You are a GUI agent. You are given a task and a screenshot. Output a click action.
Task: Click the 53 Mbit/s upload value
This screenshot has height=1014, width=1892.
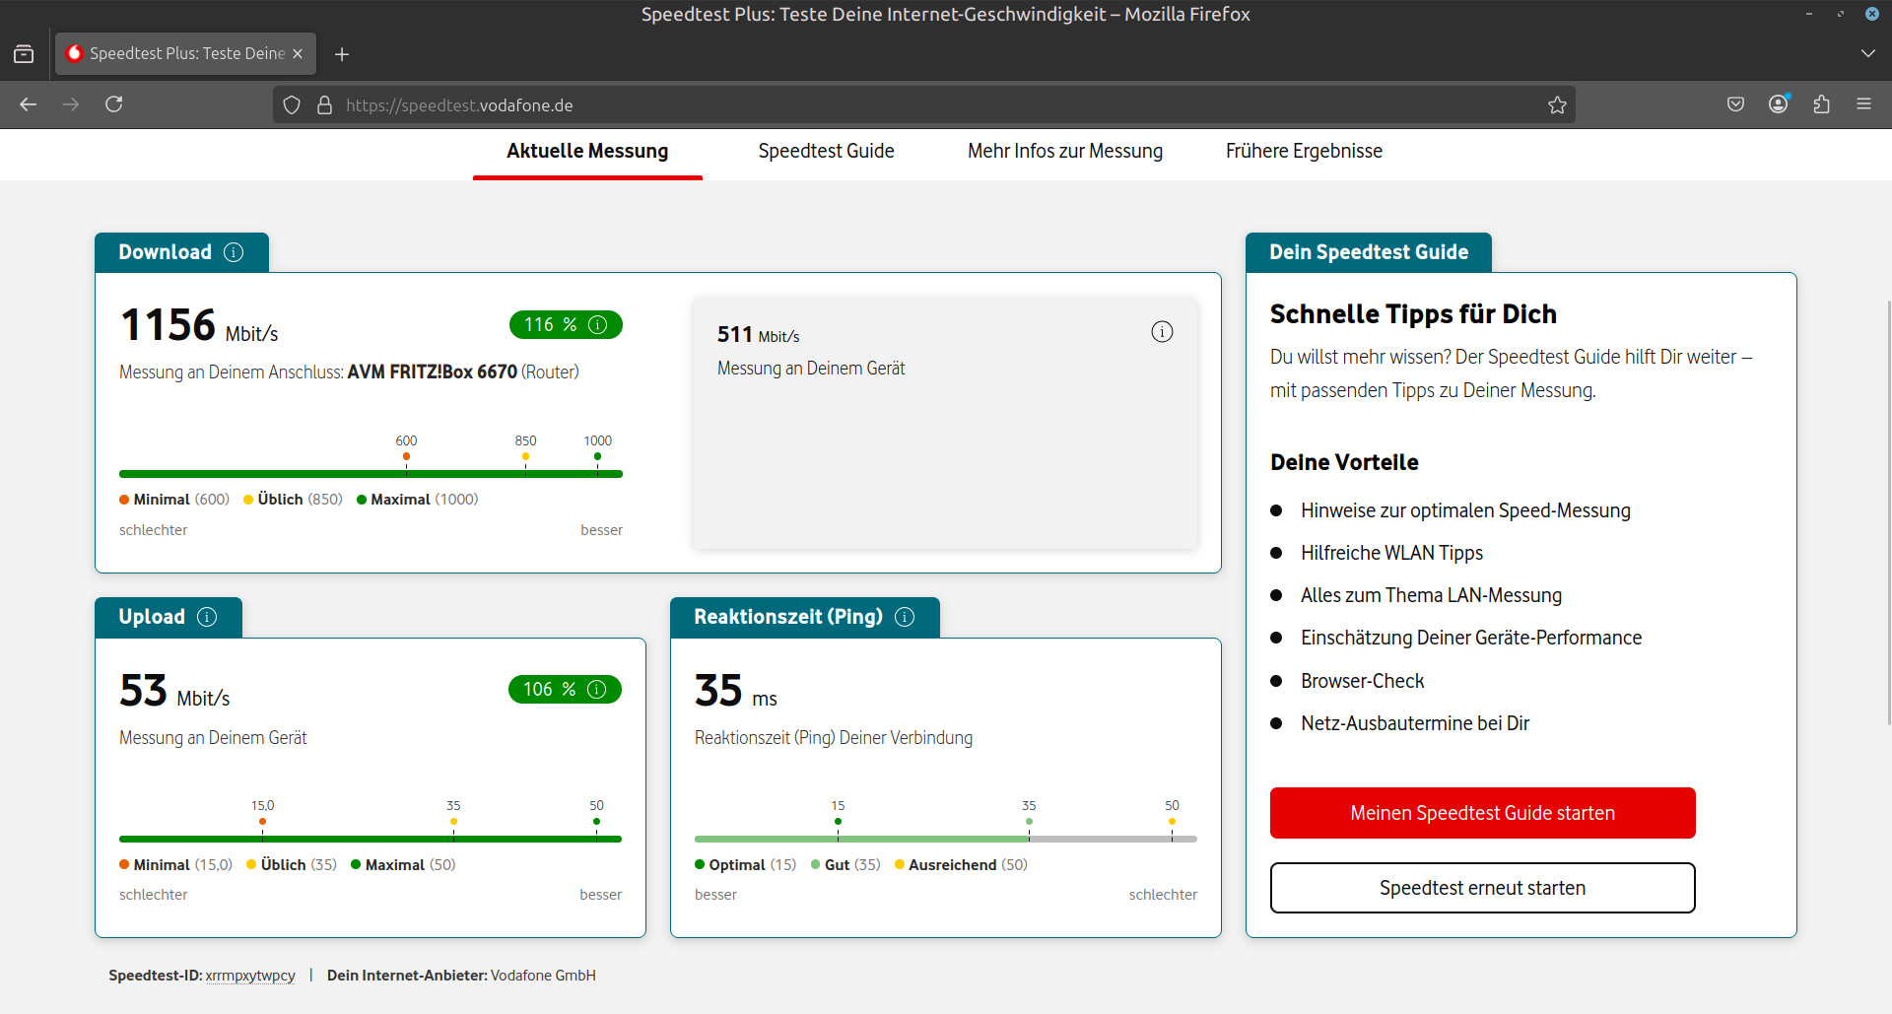click(174, 691)
